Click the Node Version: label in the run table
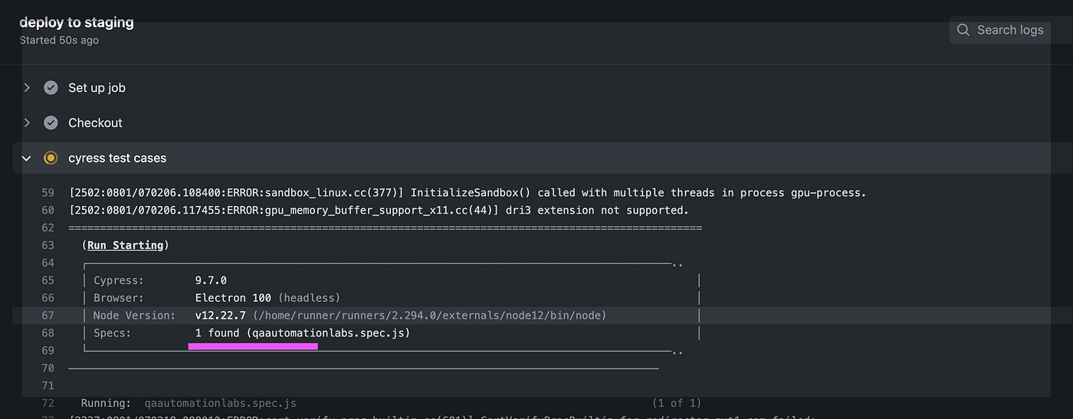 click(x=134, y=316)
